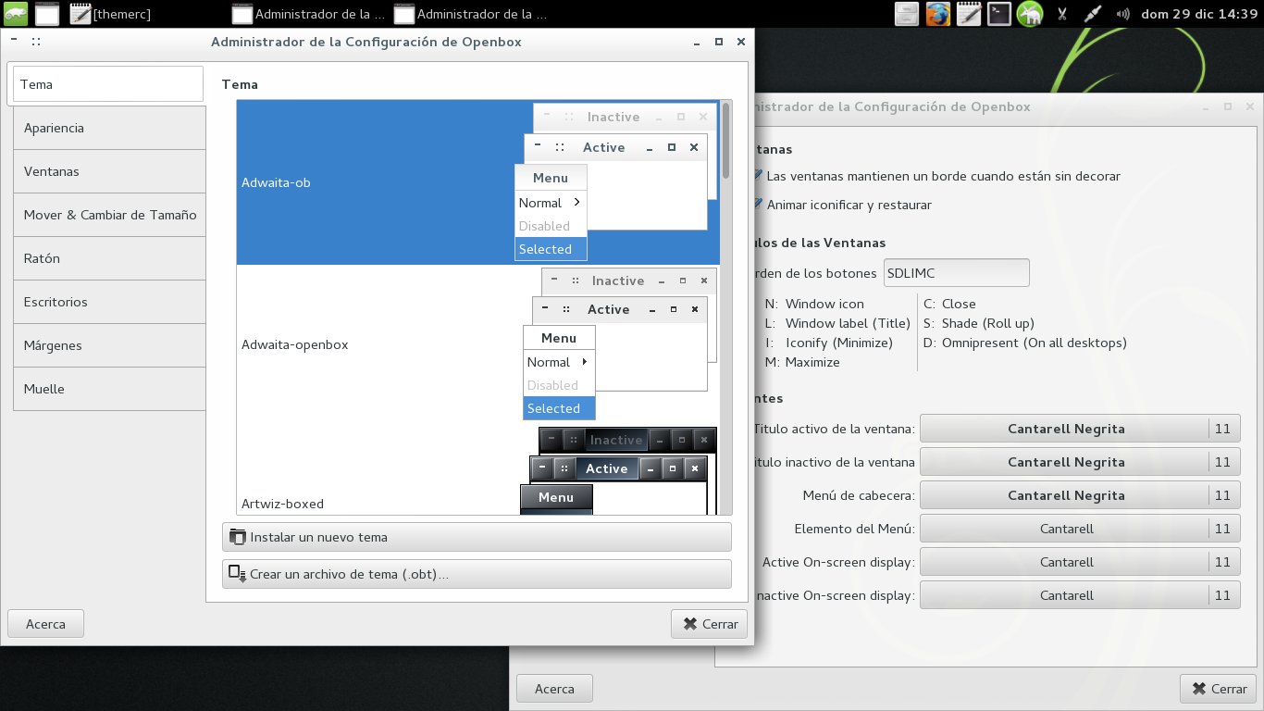Image resolution: width=1264 pixels, height=711 pixels.
Task: Click Cerrar in the back window
Action: [x=1218, y=689]
